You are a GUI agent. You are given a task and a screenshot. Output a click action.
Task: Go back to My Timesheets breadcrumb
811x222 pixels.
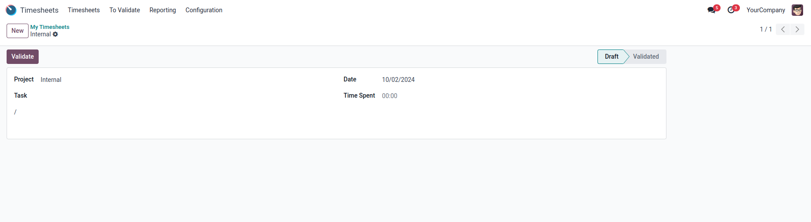tap(50, 27)
